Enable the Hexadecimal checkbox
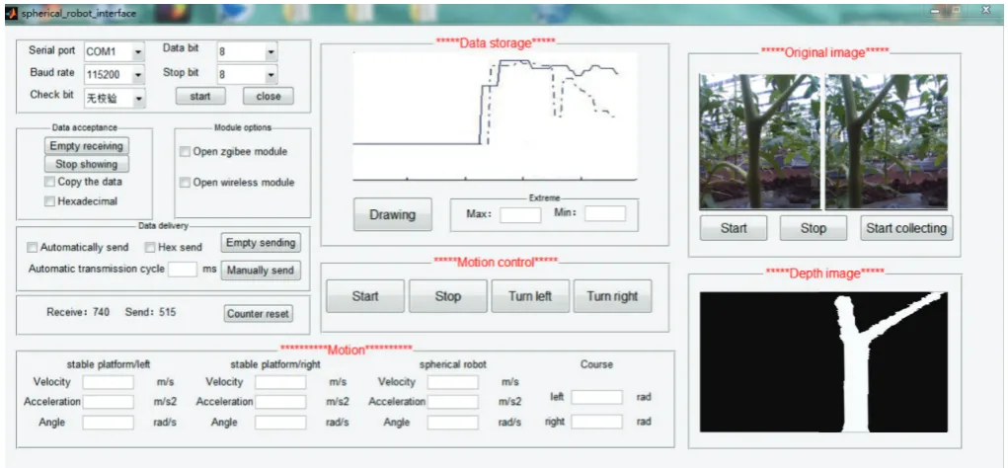Screen dimensions: 1008x468 [49, 201]
